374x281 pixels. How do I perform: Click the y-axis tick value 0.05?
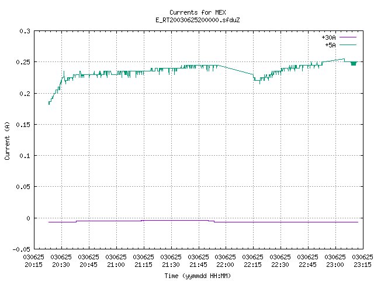click(23, 187)
